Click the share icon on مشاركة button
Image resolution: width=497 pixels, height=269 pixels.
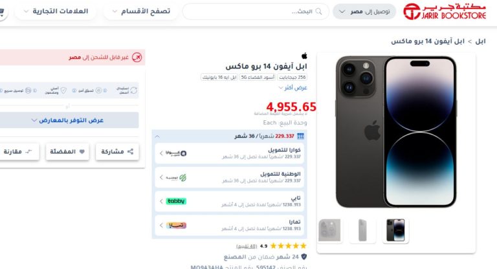pyautogui.click(x=130, y=151)
